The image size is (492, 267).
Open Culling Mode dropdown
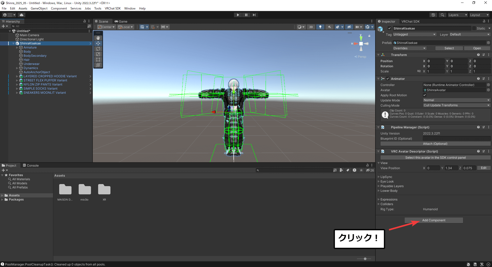pos(456,105)
